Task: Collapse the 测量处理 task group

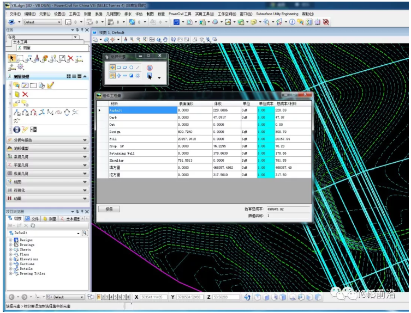Action: 85,76
